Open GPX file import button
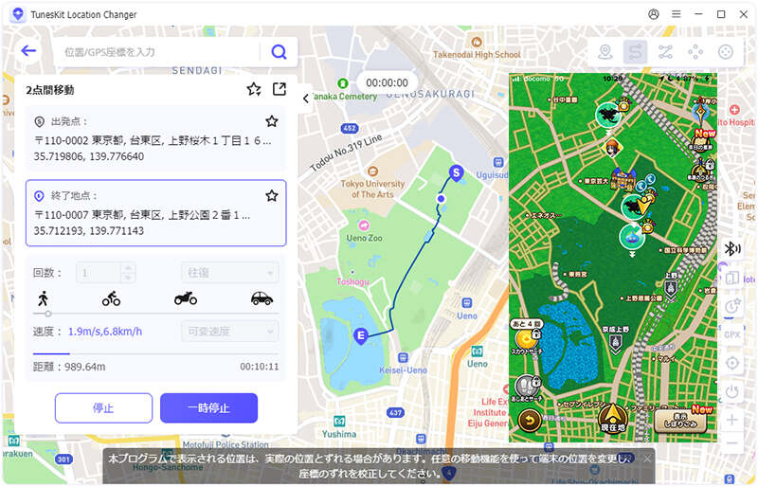Screen dimensions: 758x487 tap(732, 334)
